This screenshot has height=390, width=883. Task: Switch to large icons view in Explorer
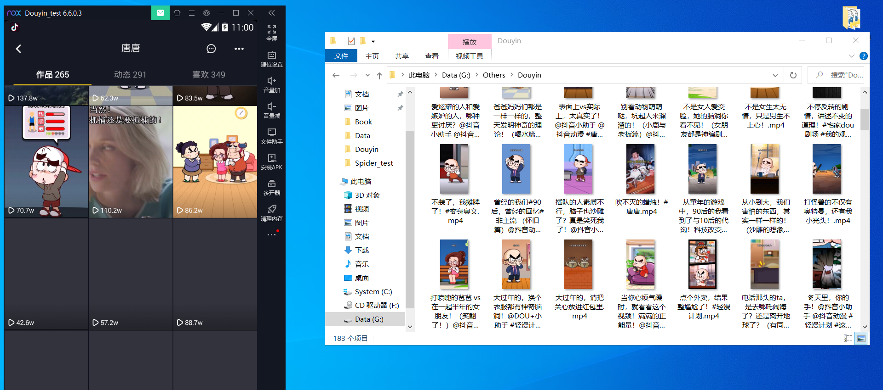(861, 339)
